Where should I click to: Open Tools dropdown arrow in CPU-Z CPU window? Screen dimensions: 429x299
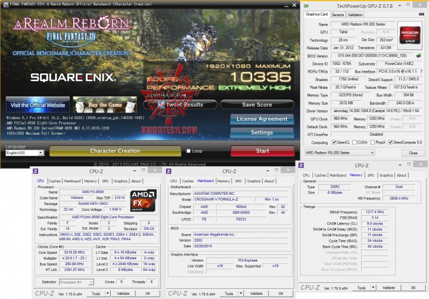pos(108,294)
